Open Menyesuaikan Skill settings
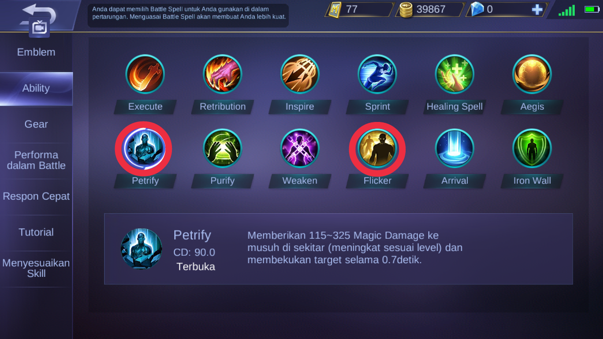603x339 pixels. pyautogui.click(x=36, y=268)
